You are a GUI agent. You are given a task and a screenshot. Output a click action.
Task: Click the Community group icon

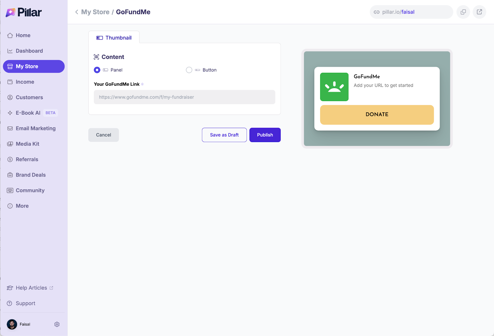10,191
